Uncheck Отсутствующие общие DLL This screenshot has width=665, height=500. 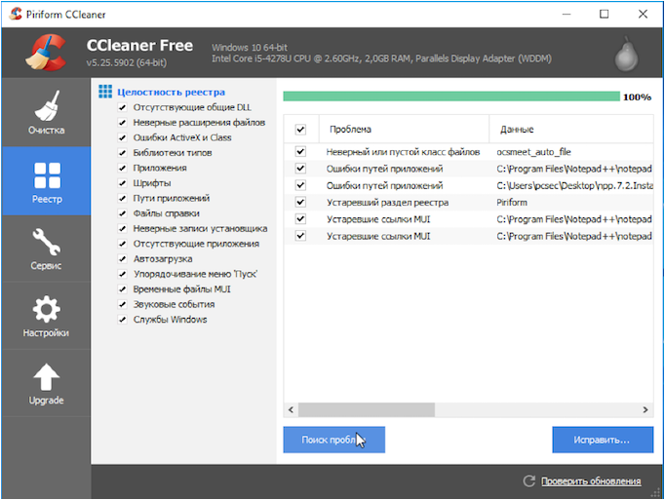(123, 108)
